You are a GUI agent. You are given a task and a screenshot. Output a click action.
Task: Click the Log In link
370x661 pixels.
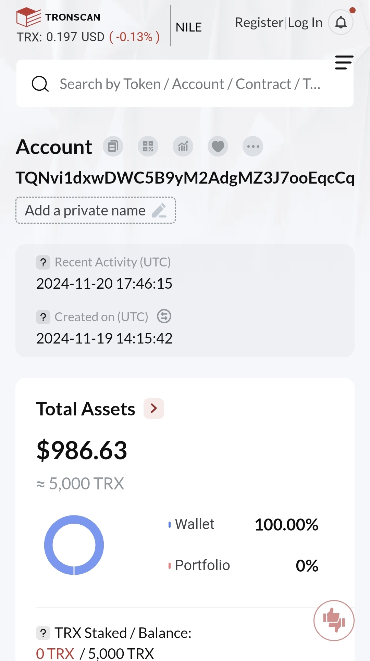pos(305,23)
